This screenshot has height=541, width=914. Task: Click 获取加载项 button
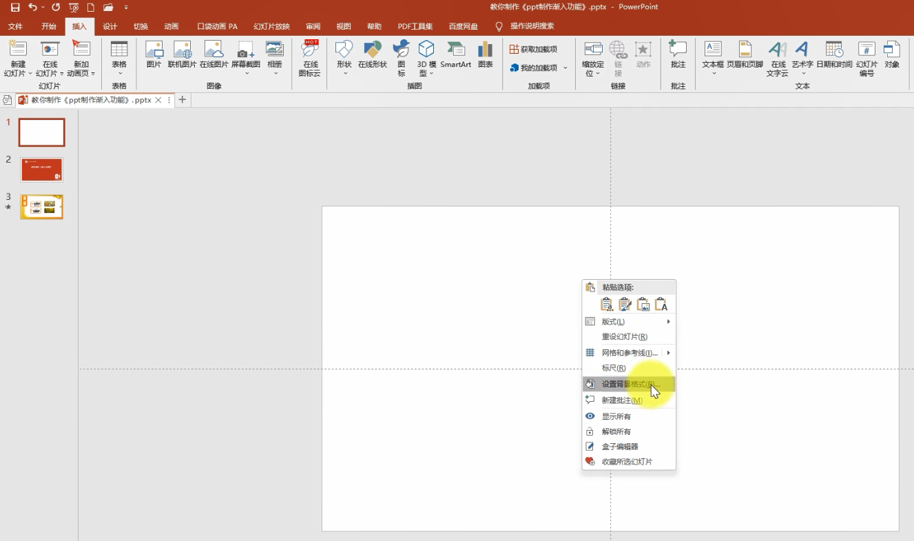coord(534,49)
